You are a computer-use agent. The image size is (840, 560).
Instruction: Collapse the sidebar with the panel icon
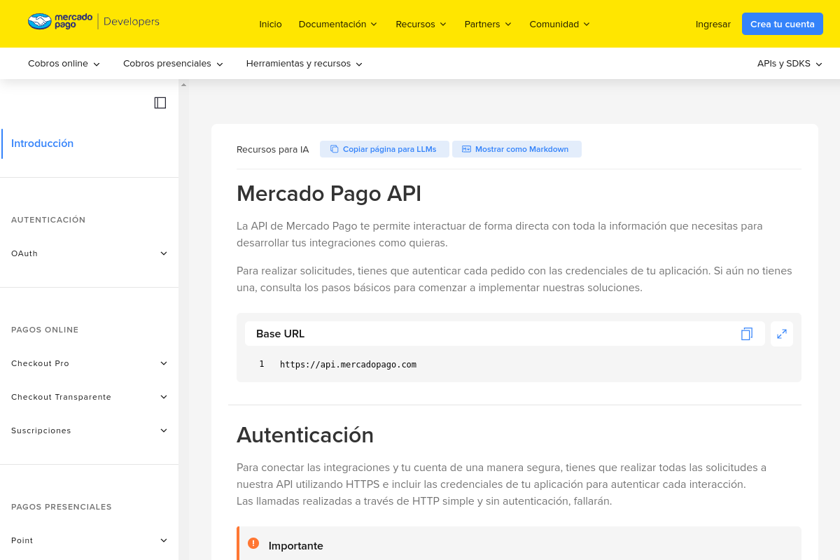[160, 103]
